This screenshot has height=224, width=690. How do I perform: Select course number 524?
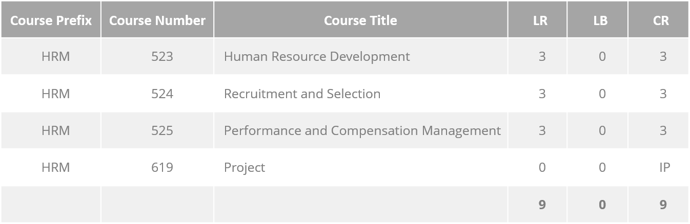click(x=162, y=94)
